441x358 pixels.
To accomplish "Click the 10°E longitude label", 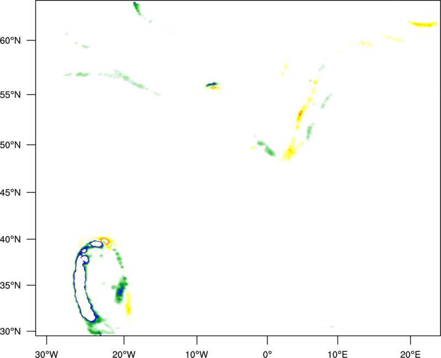I will click(337, 354).
